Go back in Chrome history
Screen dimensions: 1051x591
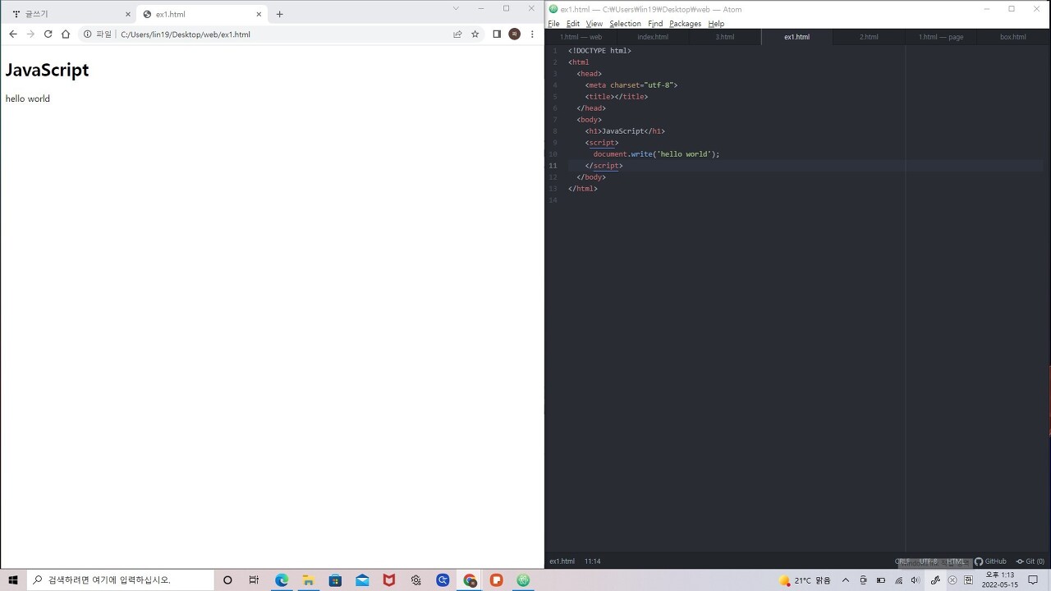(x=12, y=34)
